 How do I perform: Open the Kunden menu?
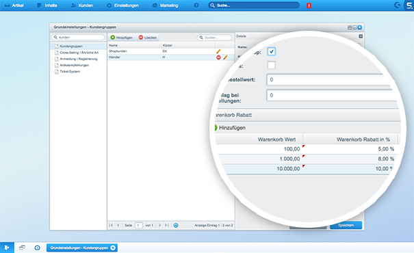point(82,5)
